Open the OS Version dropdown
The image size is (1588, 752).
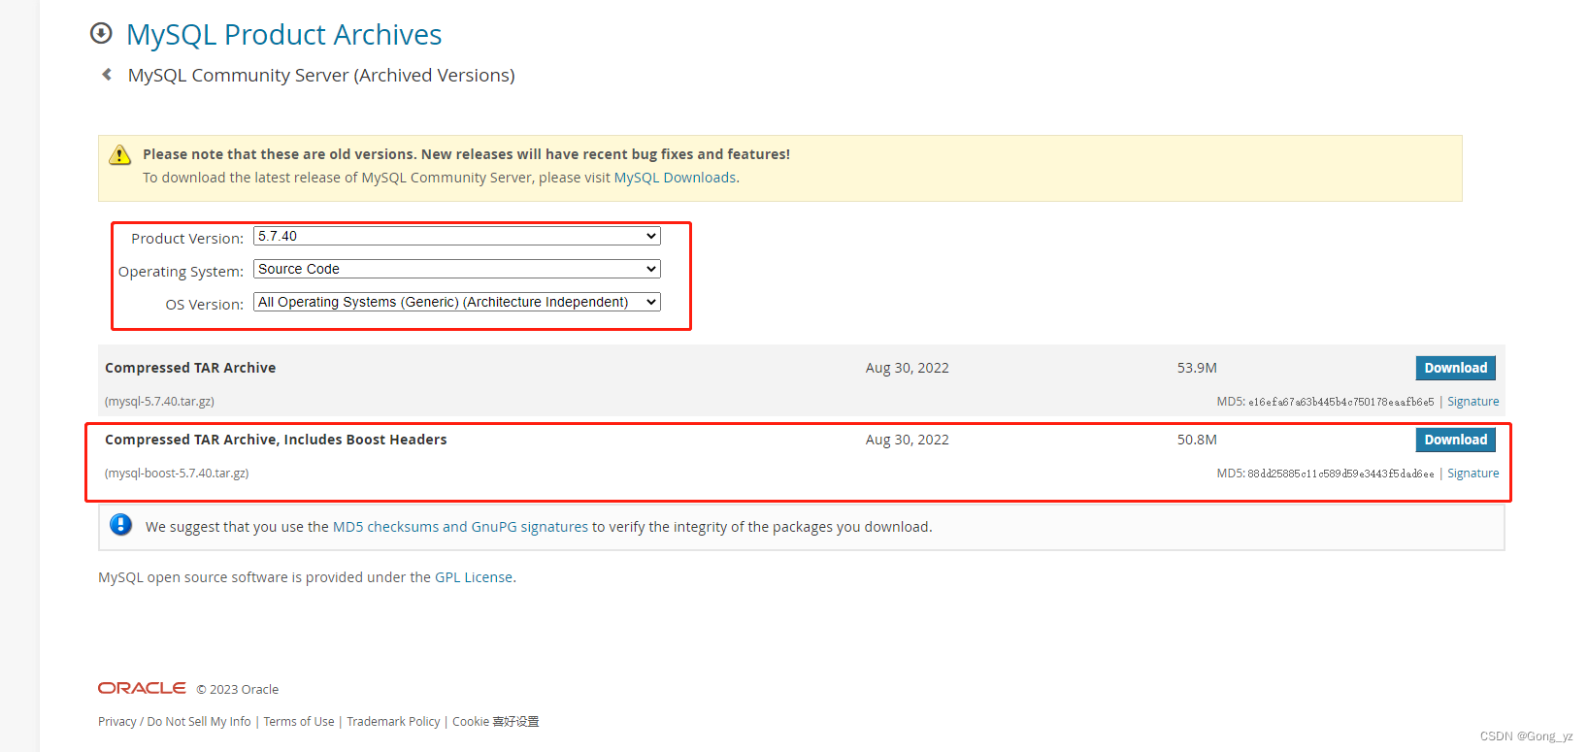[x=457, y=302]
